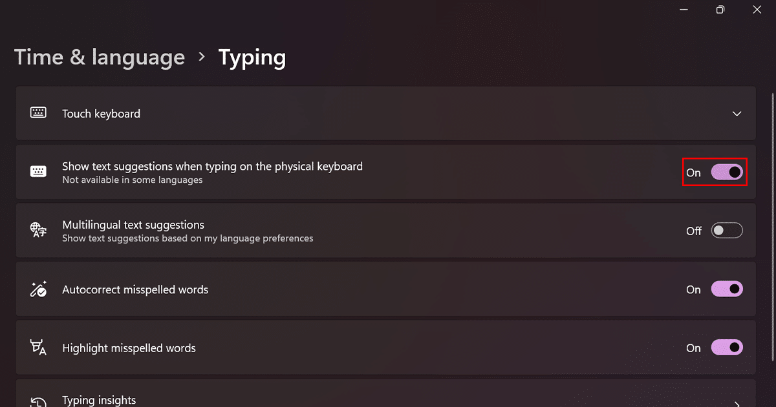Maximize the Settings window

(720, 10)
